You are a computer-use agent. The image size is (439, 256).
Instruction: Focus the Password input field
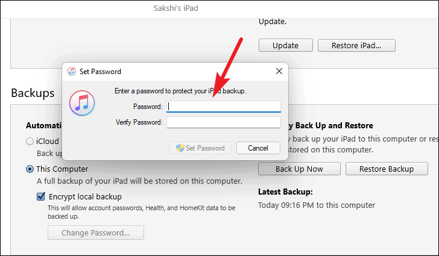pyautogui.click(x=224, y=107)
